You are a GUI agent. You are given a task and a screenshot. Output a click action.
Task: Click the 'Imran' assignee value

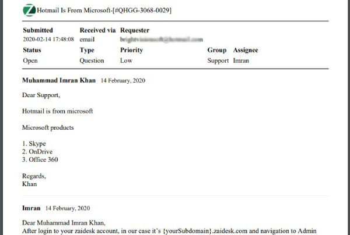pyautogui.click(x=241, y=60)
